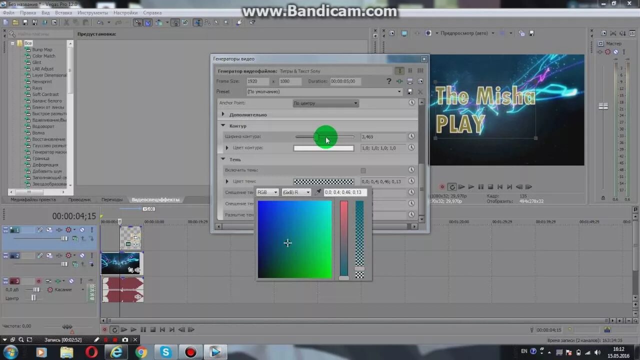
Task: Play preview window from start
Action: coord(461,187)
